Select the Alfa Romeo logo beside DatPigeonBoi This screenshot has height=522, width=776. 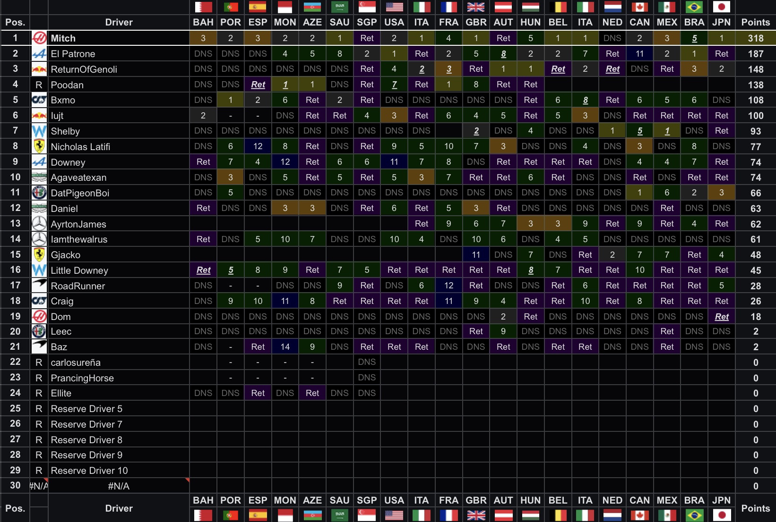(x=39, y=193)
